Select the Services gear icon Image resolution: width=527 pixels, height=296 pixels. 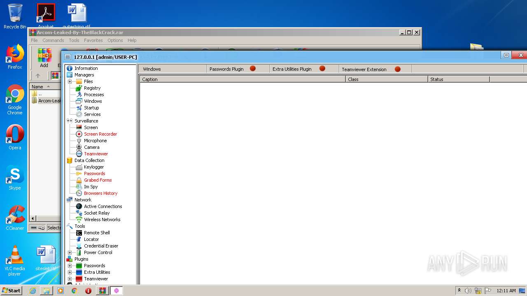pyautogui.click(x=79, y=114)
